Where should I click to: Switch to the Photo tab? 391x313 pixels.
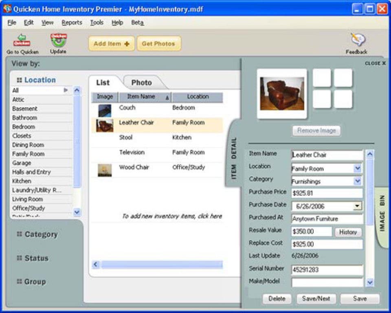click(142, 83)
